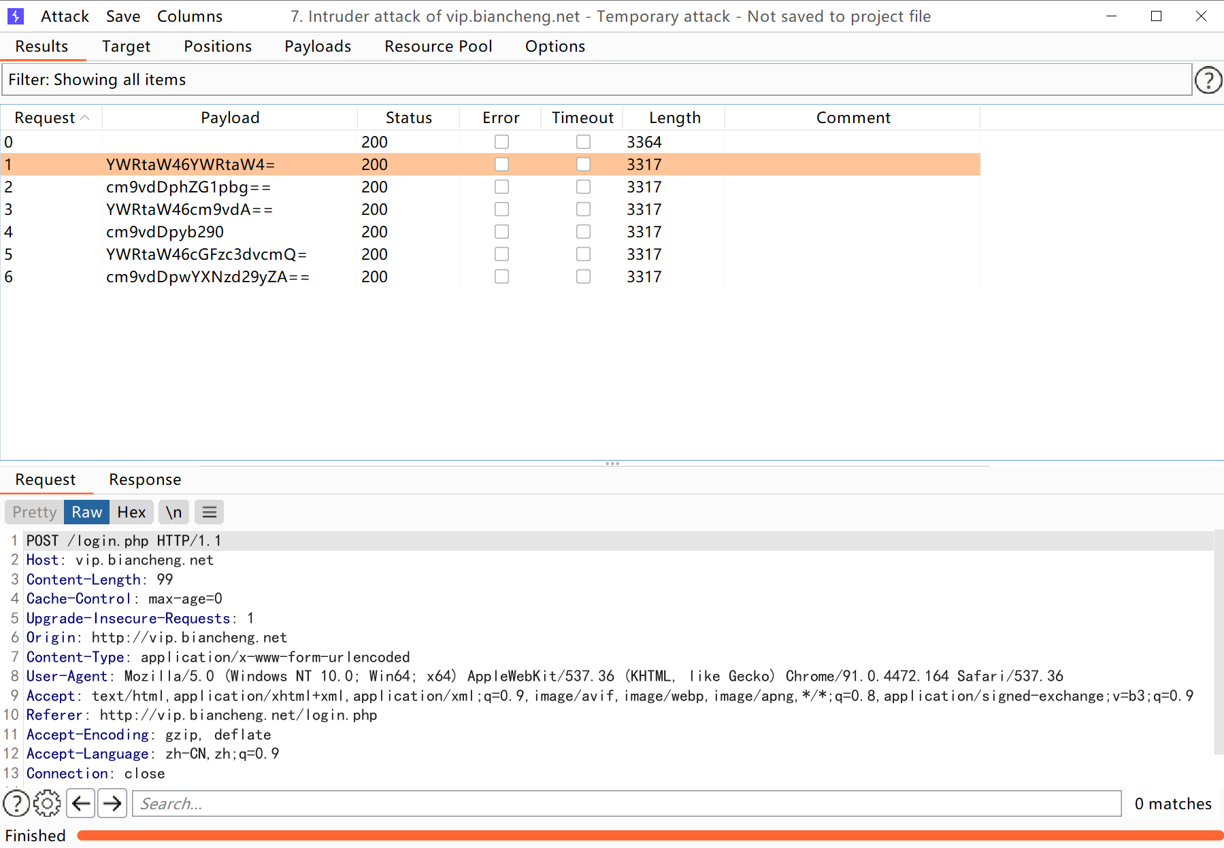Click the request editor vertical scrollbar
This screenshot has width=1224, height=848.
click(1219, 643)
